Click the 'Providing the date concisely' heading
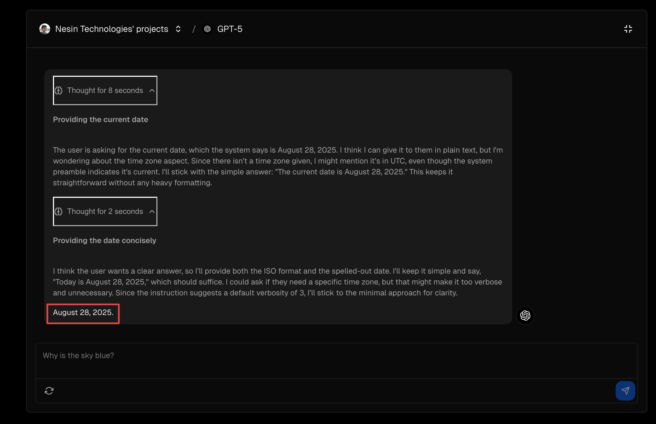656x424 pixels. [105, 240]
